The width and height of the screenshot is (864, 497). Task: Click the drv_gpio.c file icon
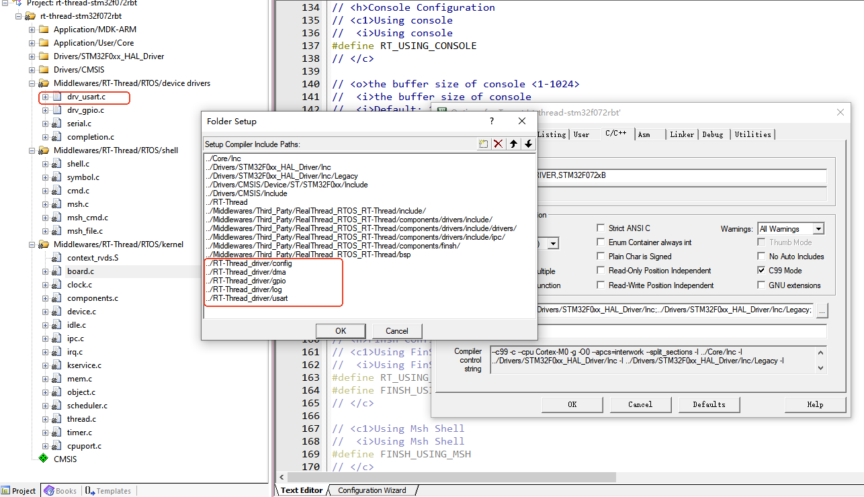click(x=57, y=110)
